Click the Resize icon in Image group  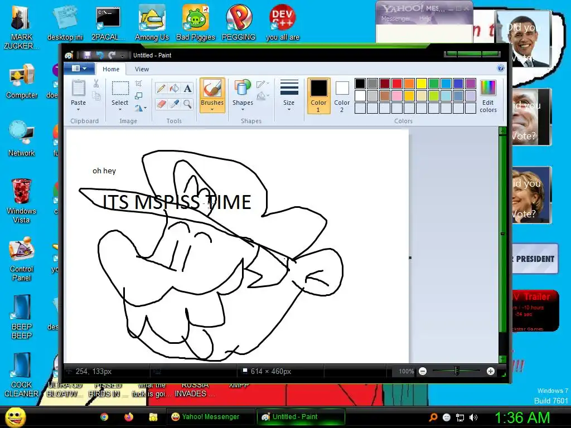138,96
